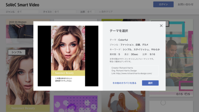Select the purple polka dot thumbnail
The width and height of the screenshot is (199, 112).
(76, 104)
